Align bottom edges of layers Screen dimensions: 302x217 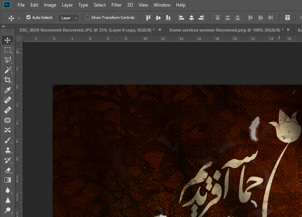[168, 18]
